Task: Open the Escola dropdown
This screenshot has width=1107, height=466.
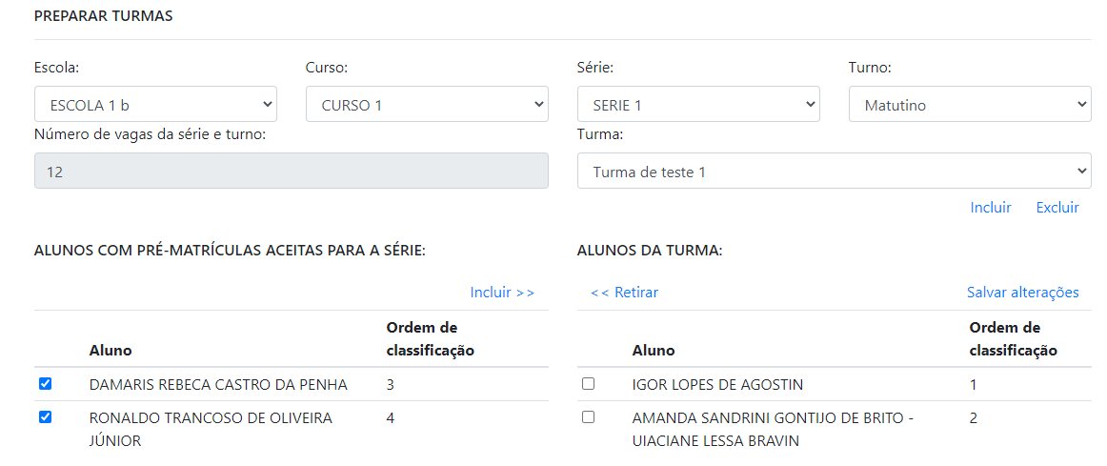Action: (x=155, y=105)
